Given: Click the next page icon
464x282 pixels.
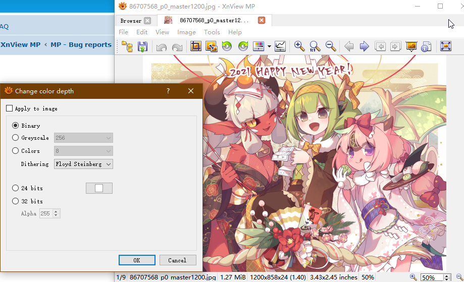Looking at the screenshot, I should coord(396,46).
